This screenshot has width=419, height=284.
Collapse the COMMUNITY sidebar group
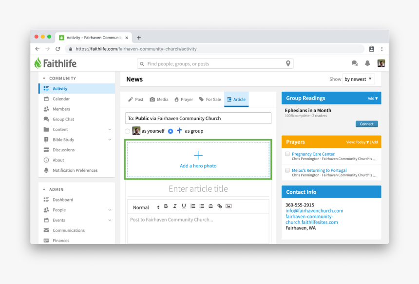[x=44, y=79]
